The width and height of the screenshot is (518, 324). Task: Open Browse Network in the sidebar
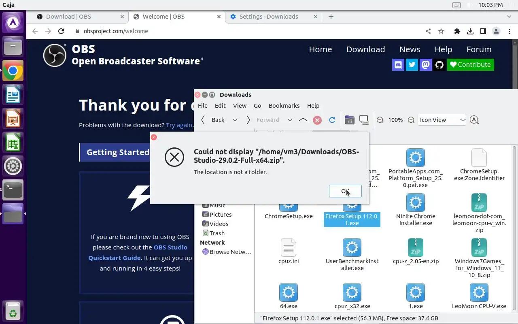point(227,252)
